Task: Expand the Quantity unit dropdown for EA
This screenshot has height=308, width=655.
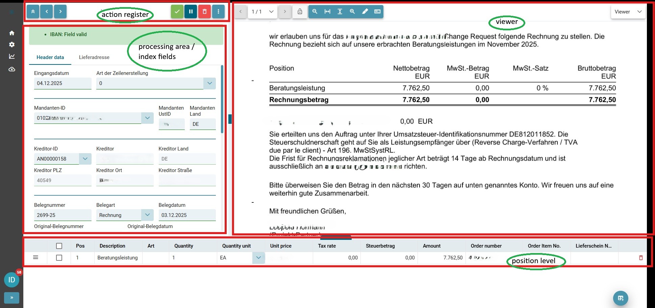Action: (x=258, y=258)
